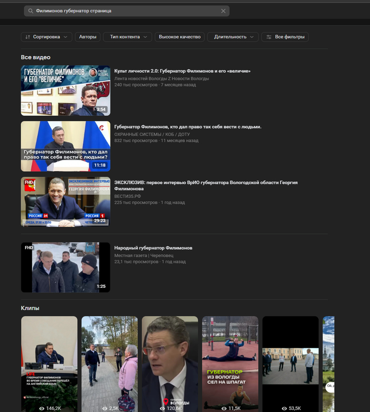Open the clip with 53,5K views

click(x=290, y=363)
